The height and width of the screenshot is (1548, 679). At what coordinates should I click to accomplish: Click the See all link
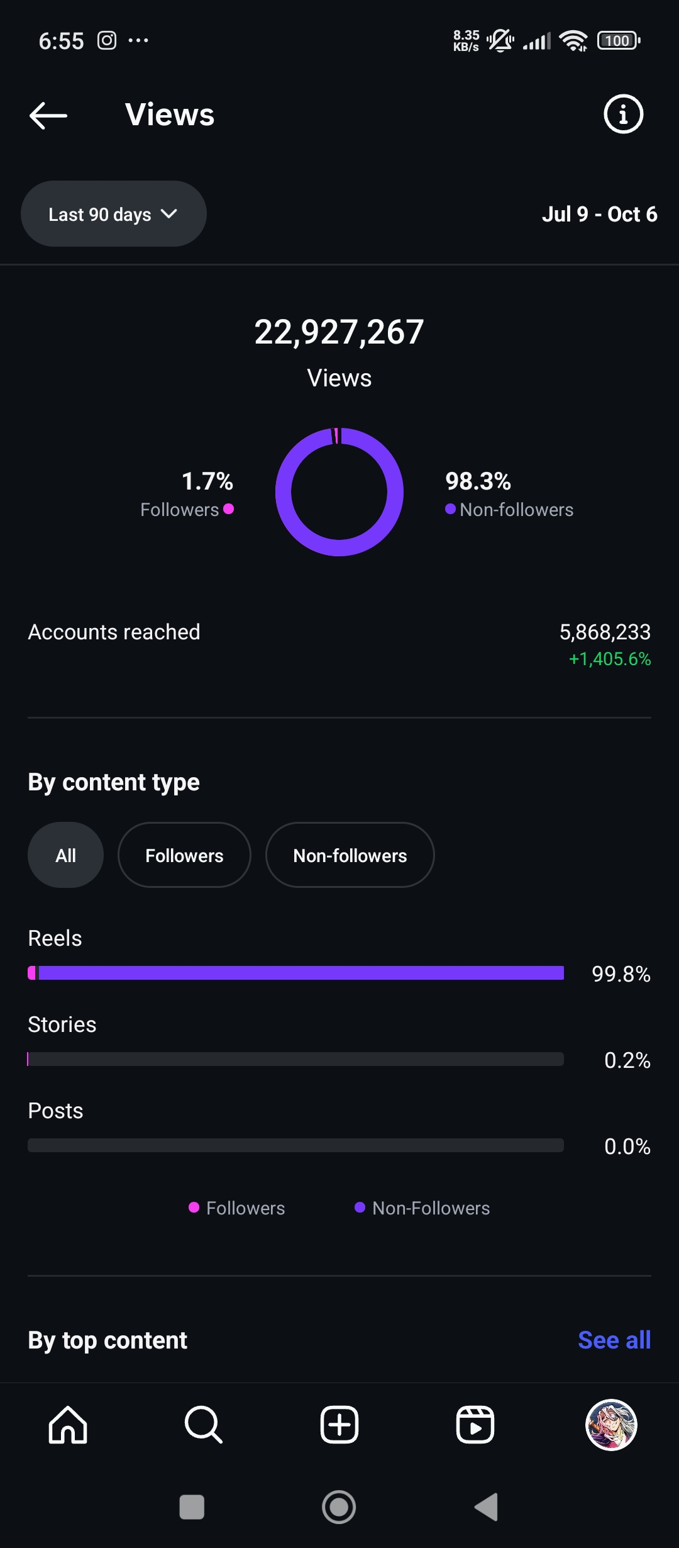pyautogui.click(x=614, y=1340)
